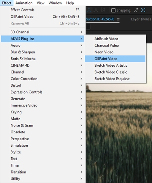Click the snap collapsed-layers arrow icon
Viewport: 152px width, 183px height.
click(136, 10)
